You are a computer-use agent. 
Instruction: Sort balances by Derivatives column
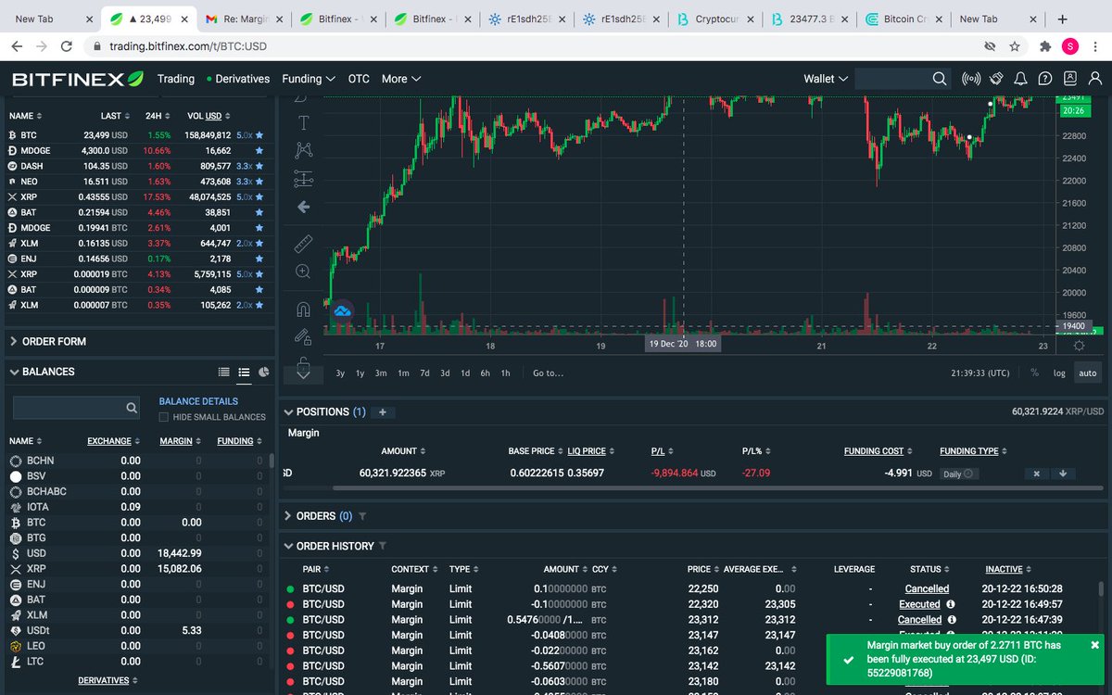pos(107,680)
